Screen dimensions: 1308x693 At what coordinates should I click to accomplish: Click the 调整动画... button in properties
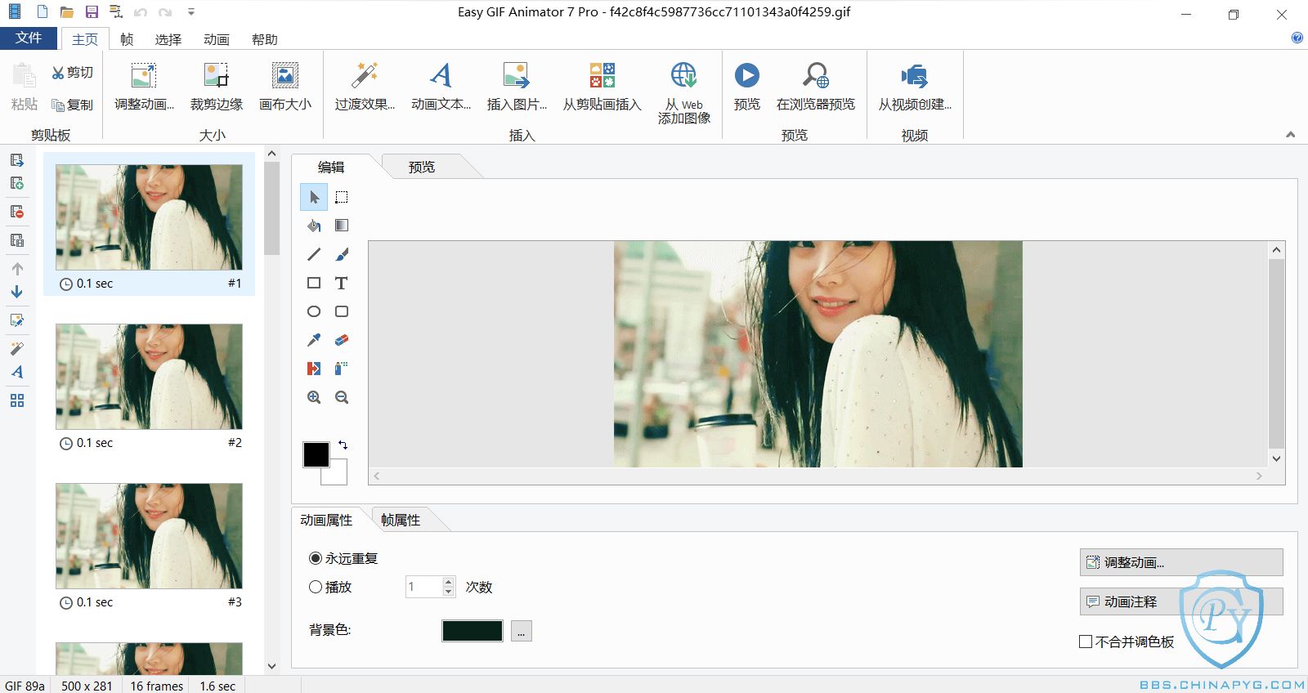(1181, 562)
